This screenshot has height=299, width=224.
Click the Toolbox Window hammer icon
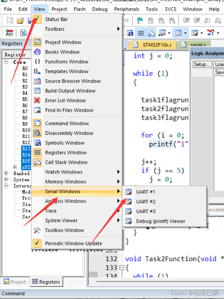[x=37, y=230]
